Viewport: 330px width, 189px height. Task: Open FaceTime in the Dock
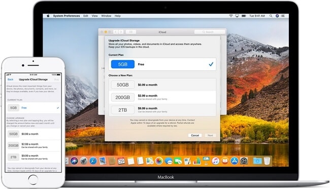tap(178, 161)
